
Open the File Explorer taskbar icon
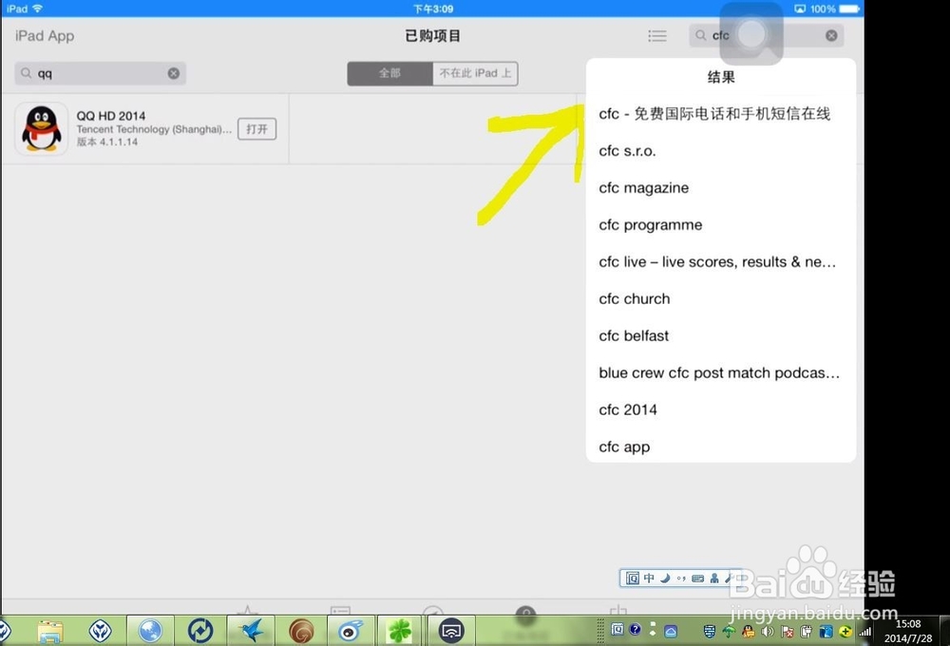click(49, 632)
